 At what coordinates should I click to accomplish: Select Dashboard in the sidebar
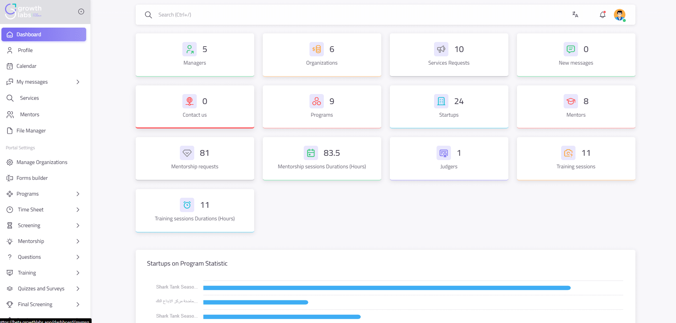coord(43,34)
